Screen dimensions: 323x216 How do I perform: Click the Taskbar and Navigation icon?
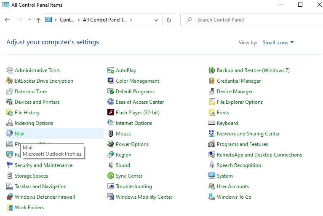click(x=10, y=186)
